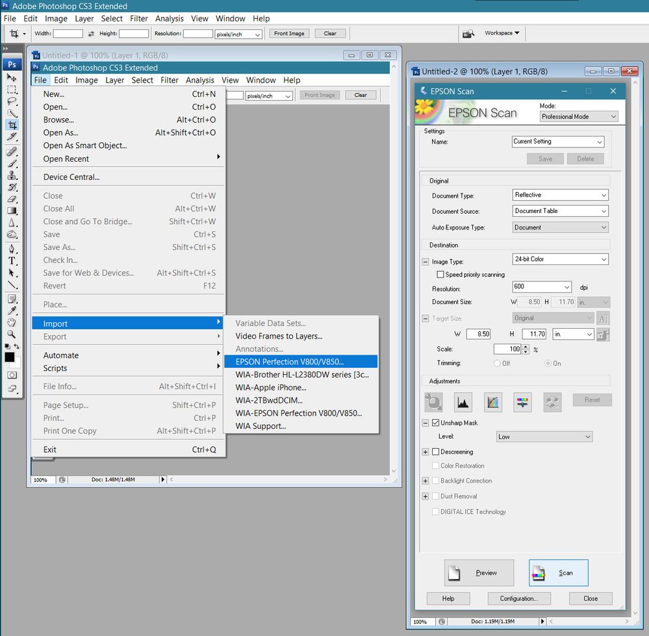This screenshot has height=636, width=649.
Task: Uncheck Unsharp Mask
Action: pos(435,422)
